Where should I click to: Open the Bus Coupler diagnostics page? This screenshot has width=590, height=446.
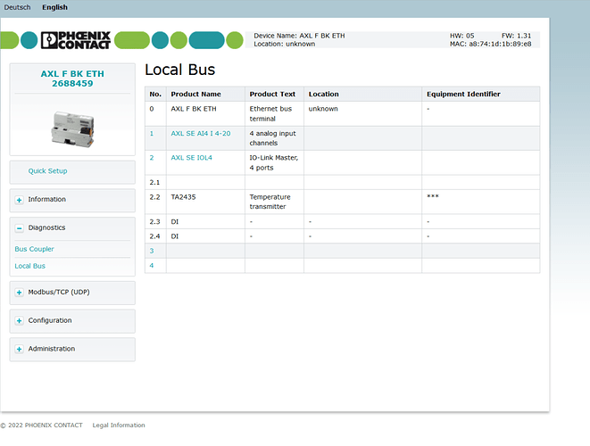coord(34,249)
